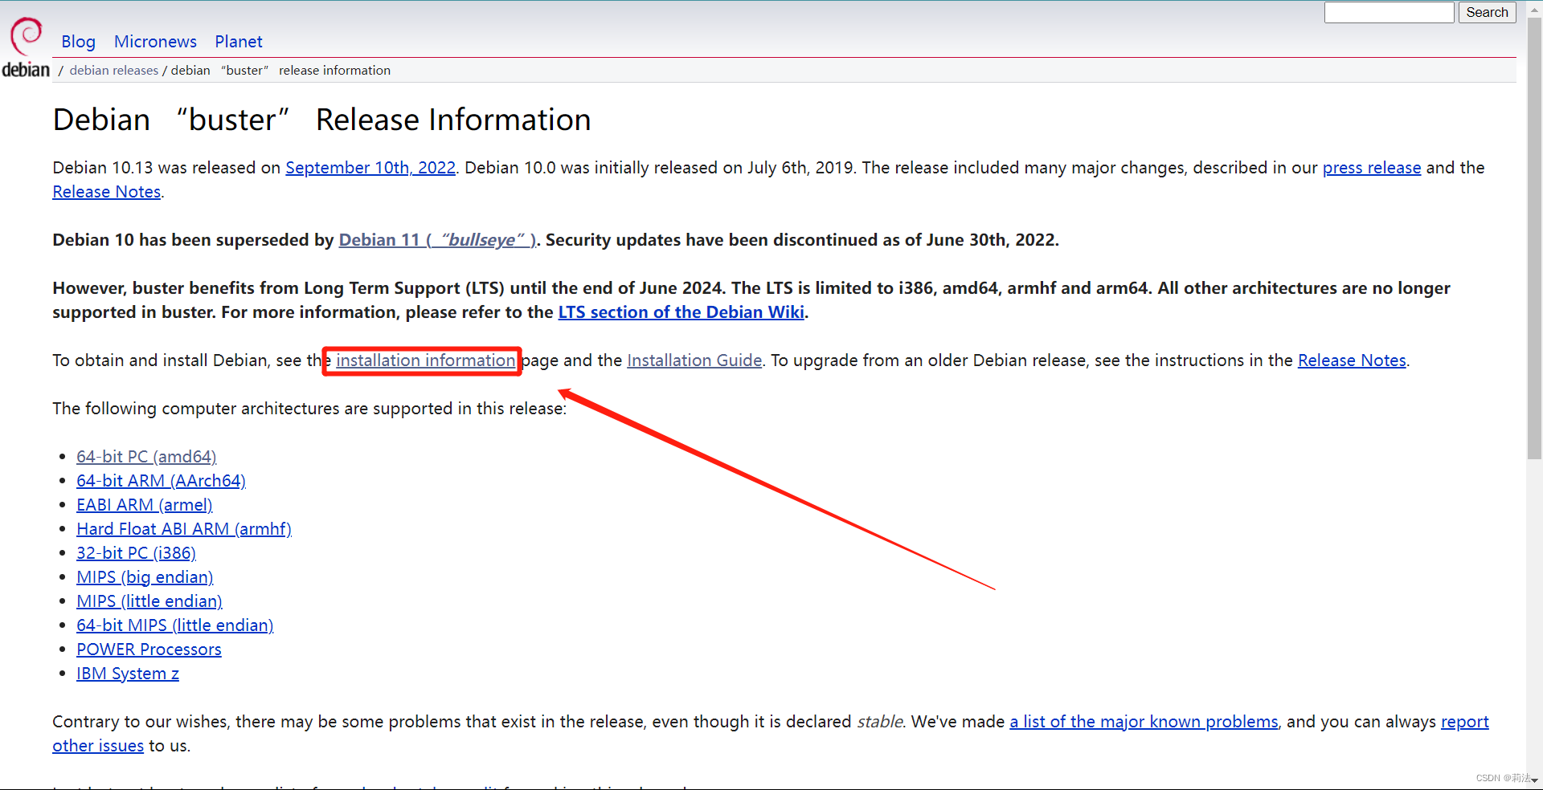Click the Debian swirl logo
The width and height of the screenshot is (1543, 790).
(26, 36)
